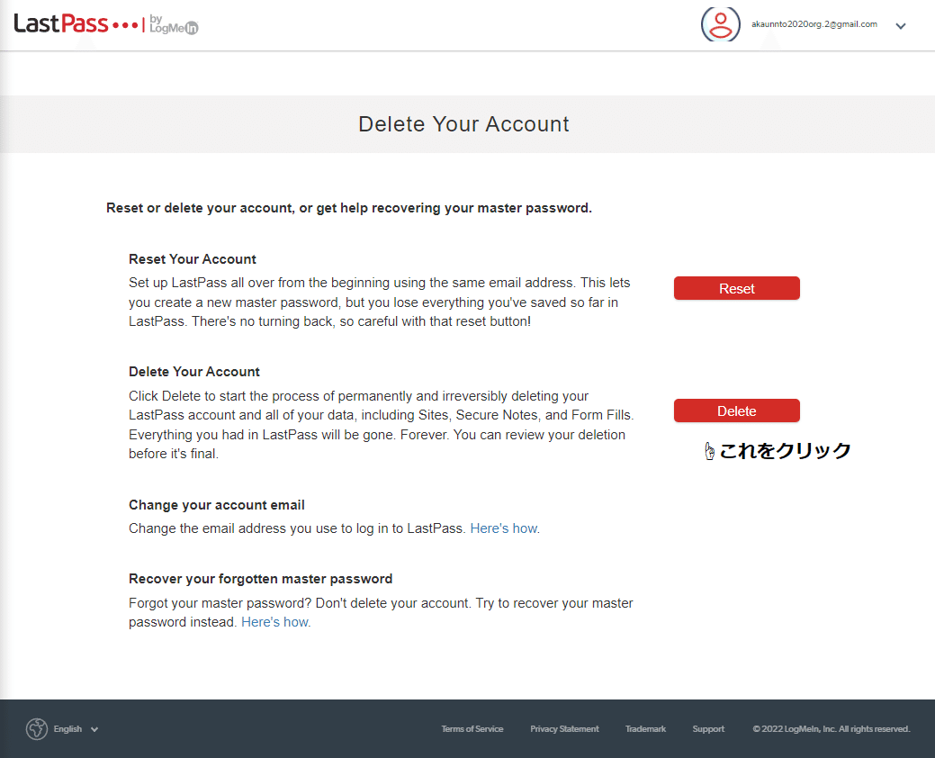Click the red Delete button
Image resolution: width=935 pixels, height=758 pixels.
(x=736, y=411)
